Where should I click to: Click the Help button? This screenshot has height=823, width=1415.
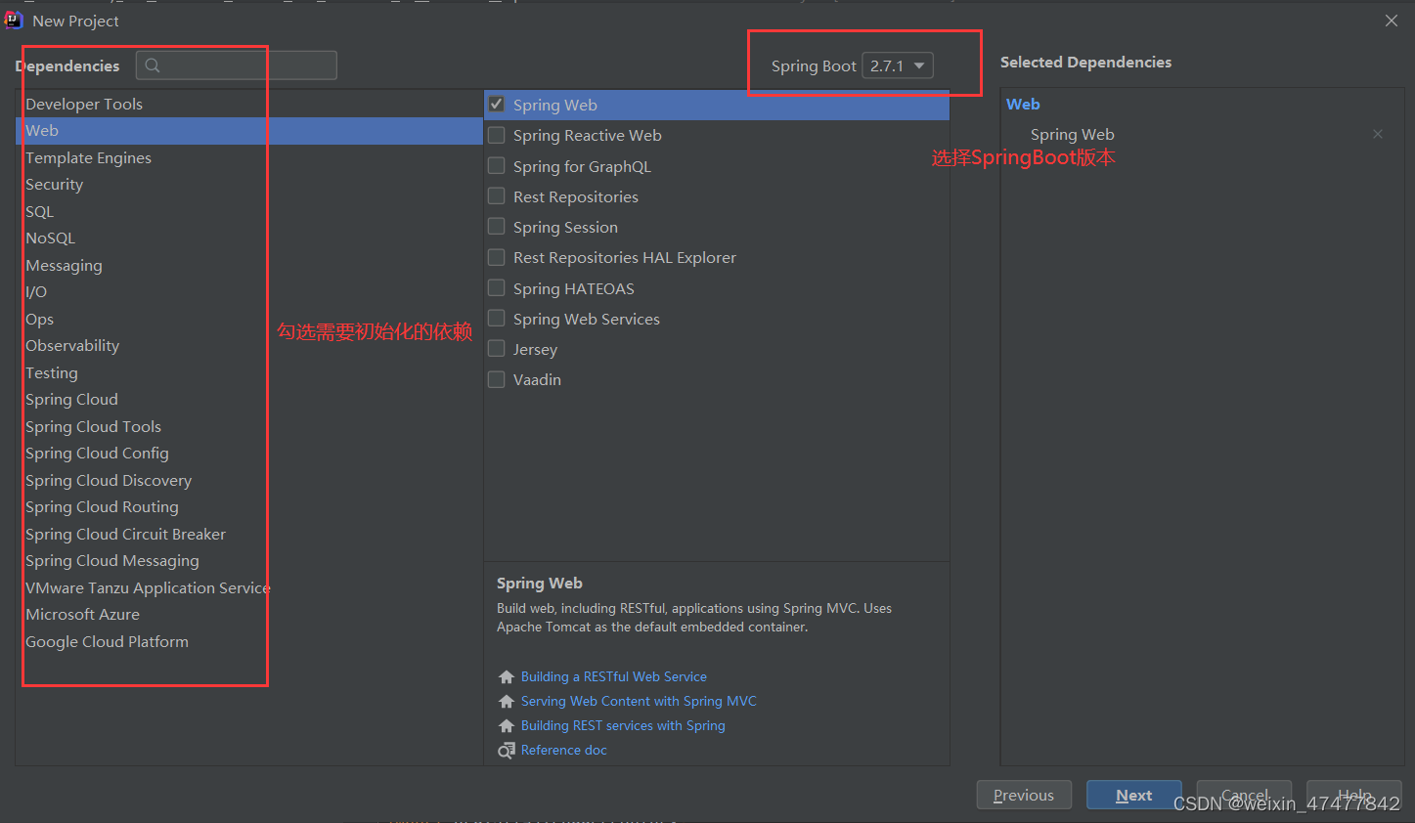click(1354, 795)
